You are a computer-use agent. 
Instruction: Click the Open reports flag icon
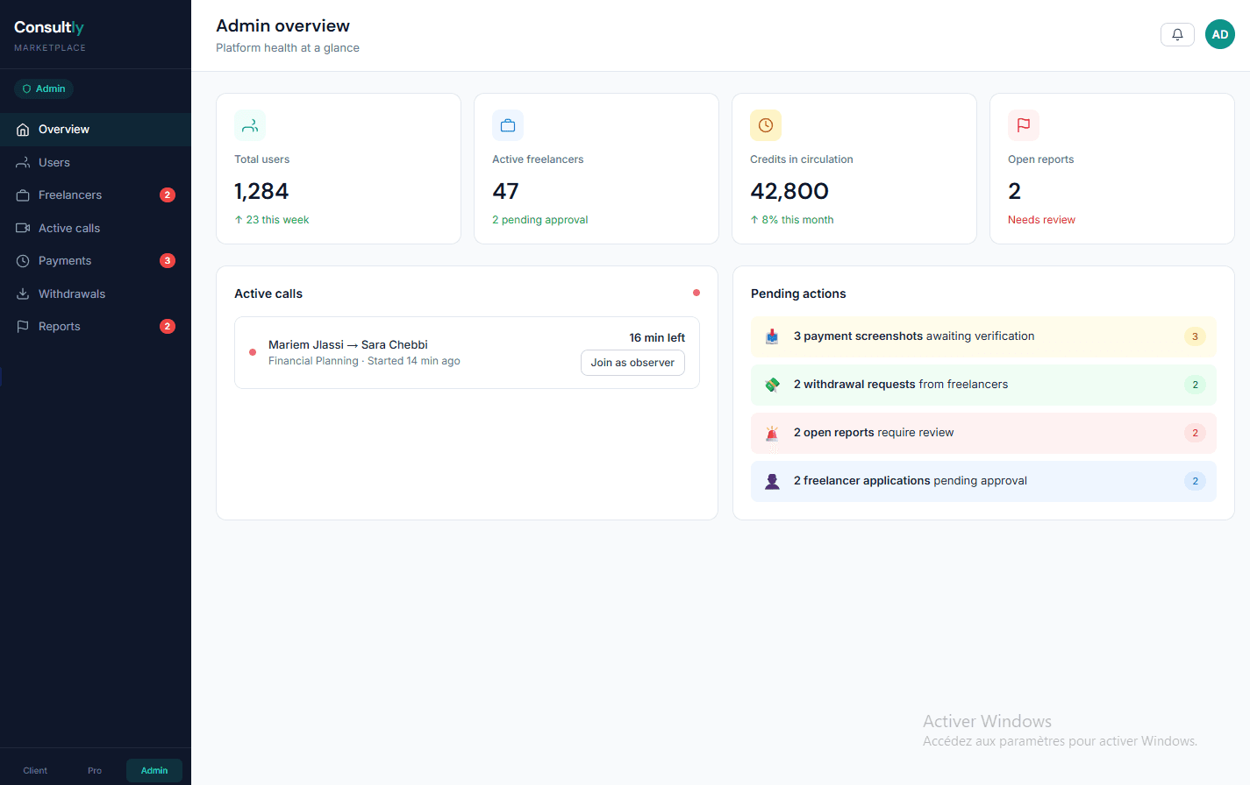pos(1024,125)
